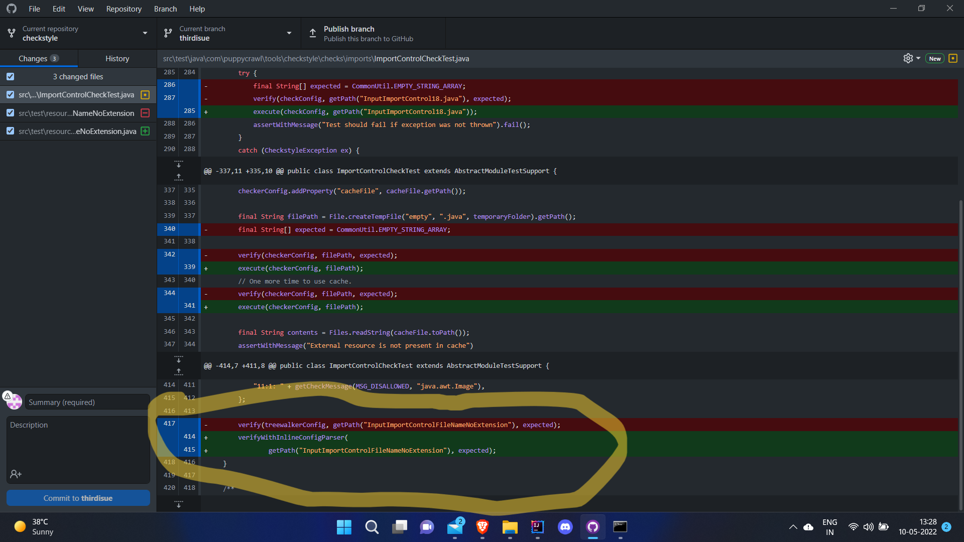Image resolution: width=964 pixels, height=542 pixels.
Task: Click the Summary input field
Action: 86,402
